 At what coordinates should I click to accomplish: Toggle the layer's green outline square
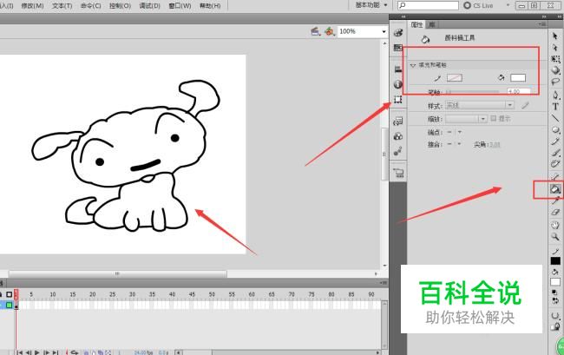tap(9, 305)
